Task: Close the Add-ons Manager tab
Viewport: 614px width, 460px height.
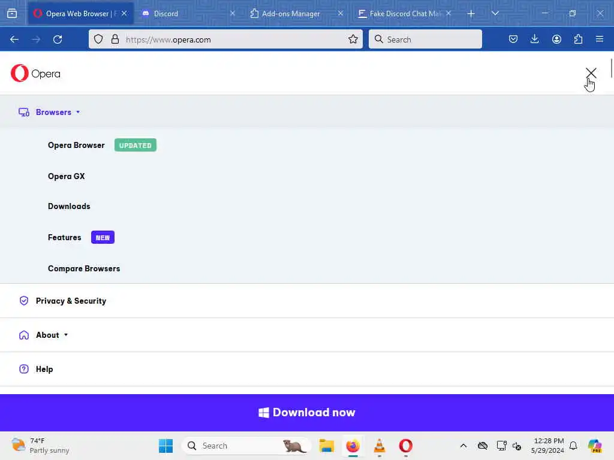Action: (x=341, y=13)
